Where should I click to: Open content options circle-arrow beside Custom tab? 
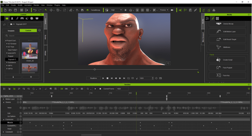tap(39, 30)
